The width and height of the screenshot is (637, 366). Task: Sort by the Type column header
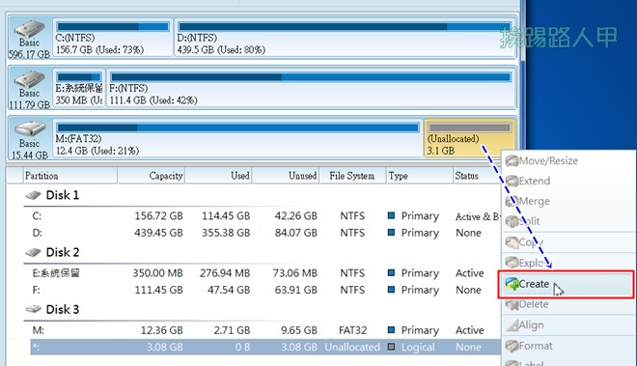coord(419,176)
